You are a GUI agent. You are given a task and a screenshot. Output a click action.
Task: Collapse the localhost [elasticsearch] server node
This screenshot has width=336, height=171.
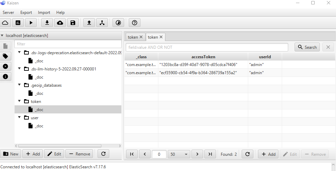pyautogui.click(x=2, y=35)
